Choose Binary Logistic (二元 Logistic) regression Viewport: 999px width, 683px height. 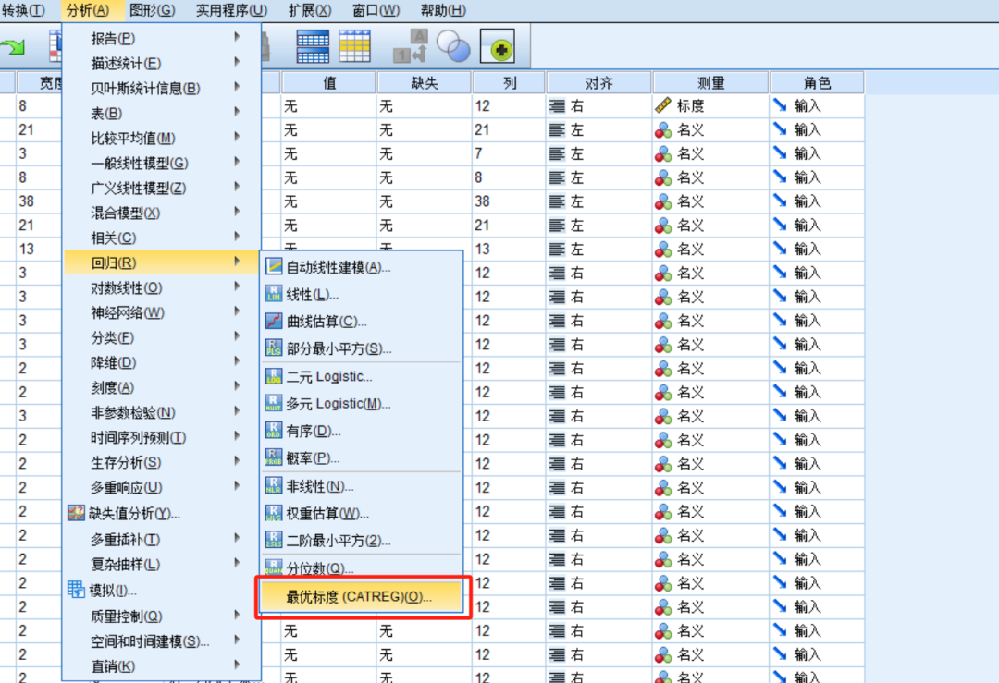coord(329,377)
